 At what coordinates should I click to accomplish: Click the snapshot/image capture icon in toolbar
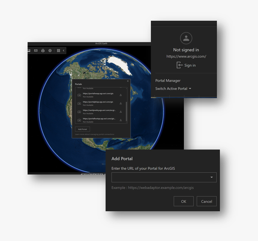pos(28,50)
